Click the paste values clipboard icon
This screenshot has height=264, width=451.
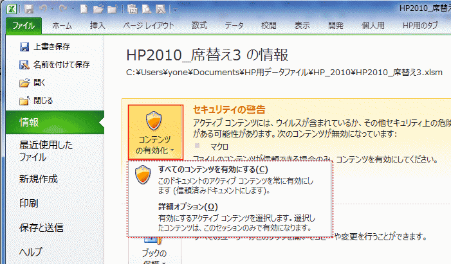pos(133,9)
